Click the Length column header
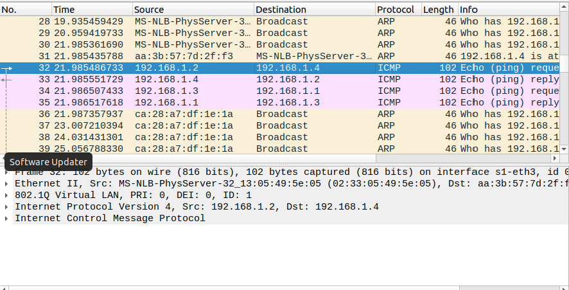This screenshot has width=569, height=290. coord(439,10)
